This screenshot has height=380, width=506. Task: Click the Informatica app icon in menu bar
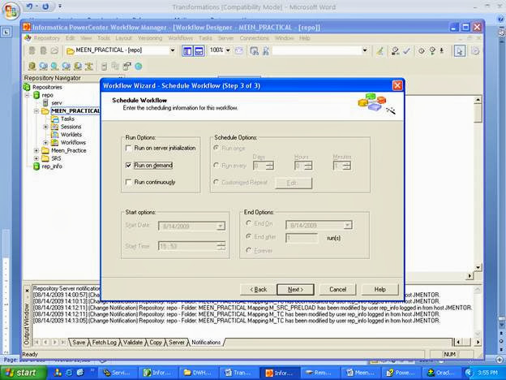[x=28, y=38]
